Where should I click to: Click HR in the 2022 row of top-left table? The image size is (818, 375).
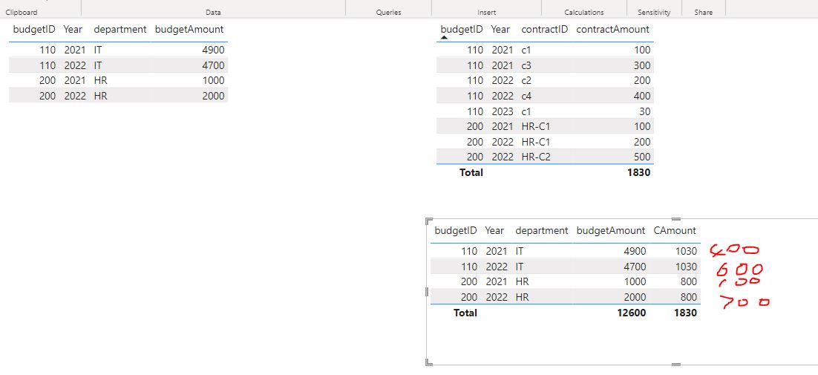pyautogui.click(x=101, y=96)
